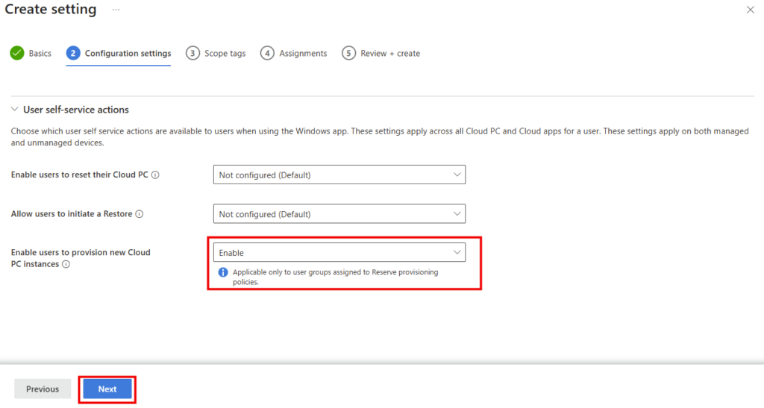Open the Scope tags step
764x408 pixels.
pos(216,53)
